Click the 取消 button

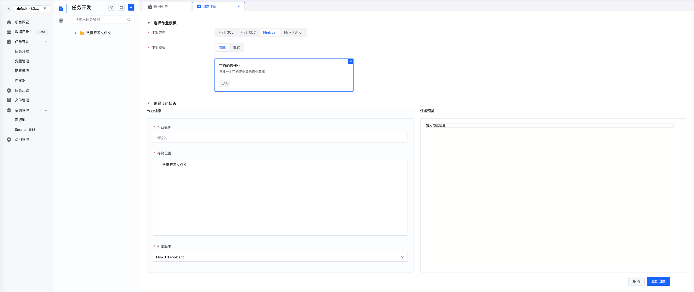(636, 281)
